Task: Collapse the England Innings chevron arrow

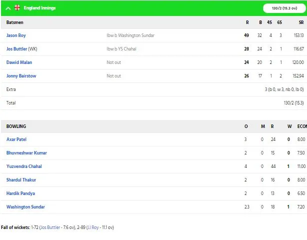Action: [x=8, y=8]
